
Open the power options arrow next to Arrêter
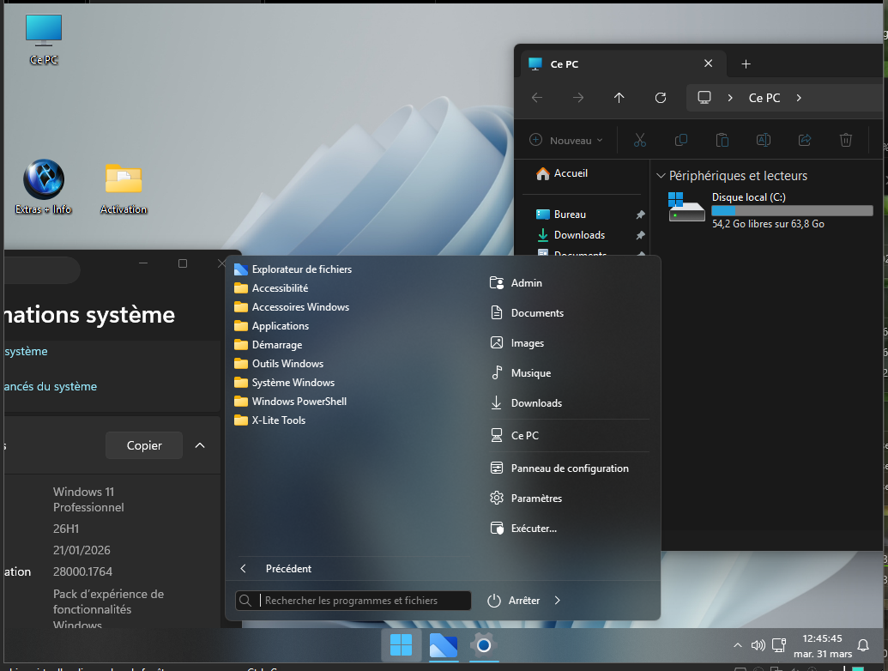pyautogui.click(x=558, y=601)
